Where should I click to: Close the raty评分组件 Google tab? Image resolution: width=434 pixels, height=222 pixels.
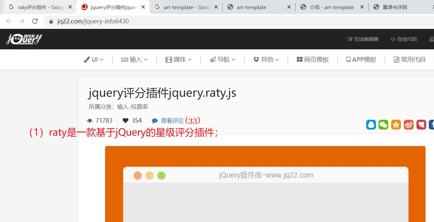pos(70,7)
